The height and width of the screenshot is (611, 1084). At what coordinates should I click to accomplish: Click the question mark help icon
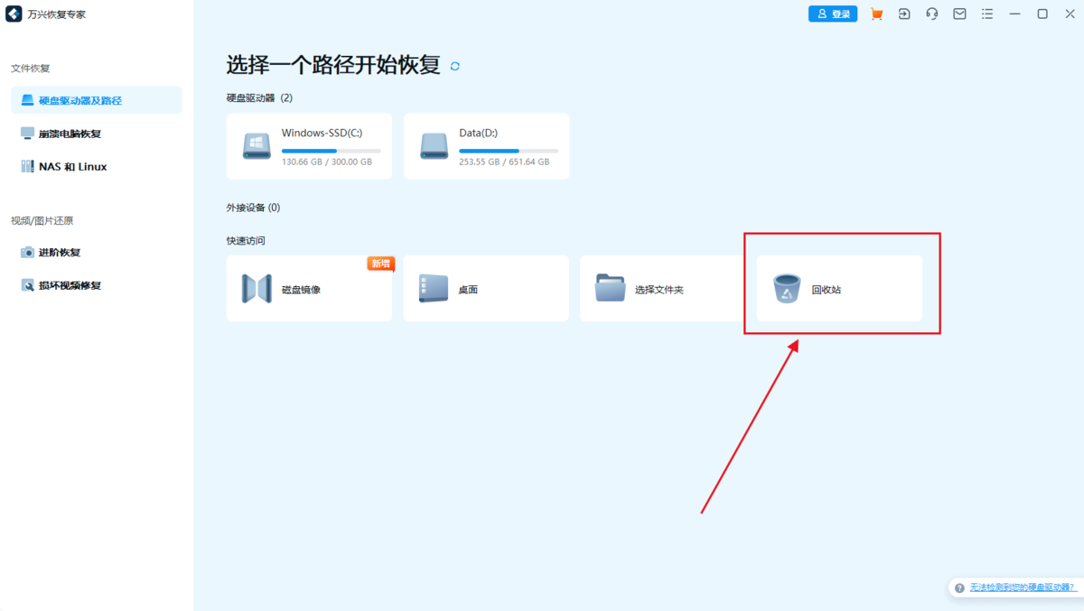coord(958,588)
